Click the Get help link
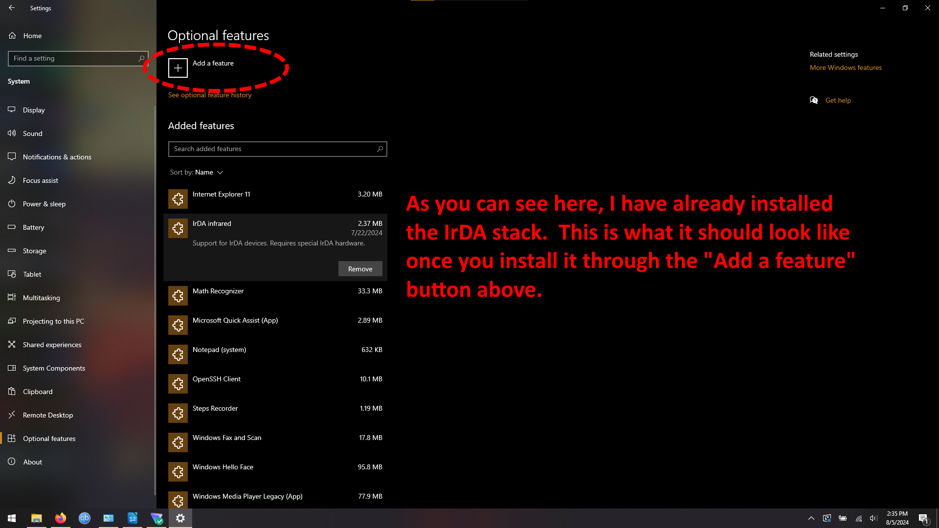 pyautogui.click(x=838, y=100)
